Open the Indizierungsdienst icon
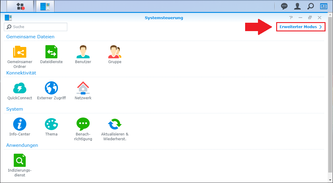Screen dimensions: 333x183 tap(20, 161)
